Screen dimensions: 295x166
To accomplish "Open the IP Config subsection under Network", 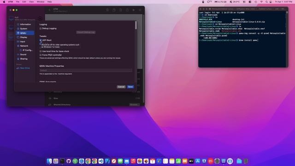I will (26, 50).
